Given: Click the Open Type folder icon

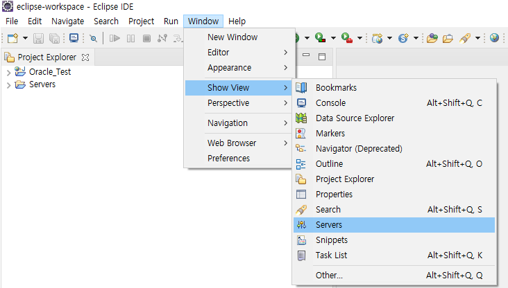Looking at the screenshot, I should click(432, 38).
